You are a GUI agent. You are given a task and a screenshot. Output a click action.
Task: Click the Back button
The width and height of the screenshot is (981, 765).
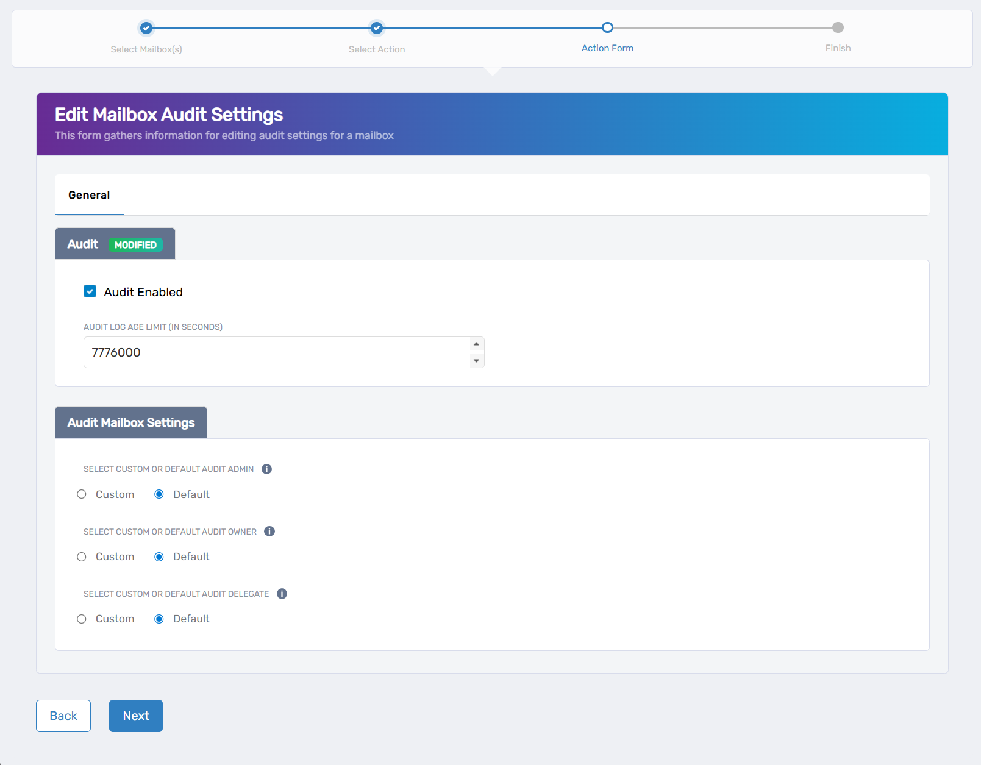[63, 716]
